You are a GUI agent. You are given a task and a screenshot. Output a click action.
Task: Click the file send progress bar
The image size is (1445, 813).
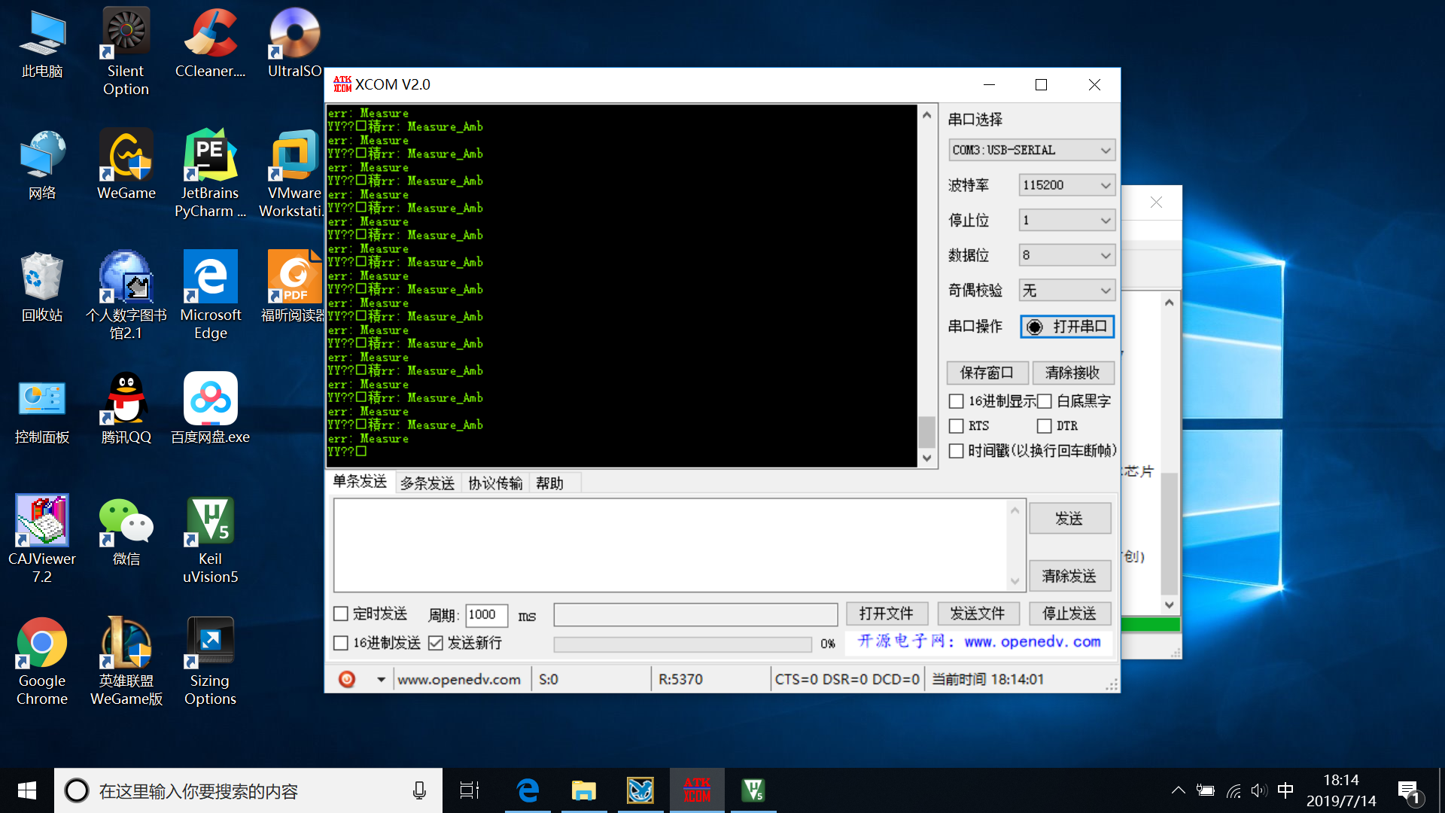[x=682, y=644]
